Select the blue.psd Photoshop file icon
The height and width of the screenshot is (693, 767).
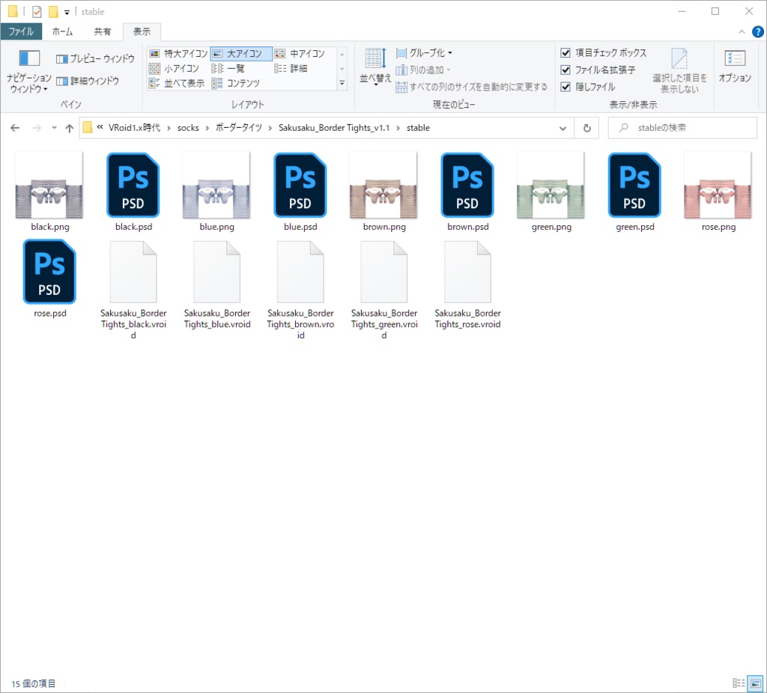pyautogui.click(x=300, y=185)
